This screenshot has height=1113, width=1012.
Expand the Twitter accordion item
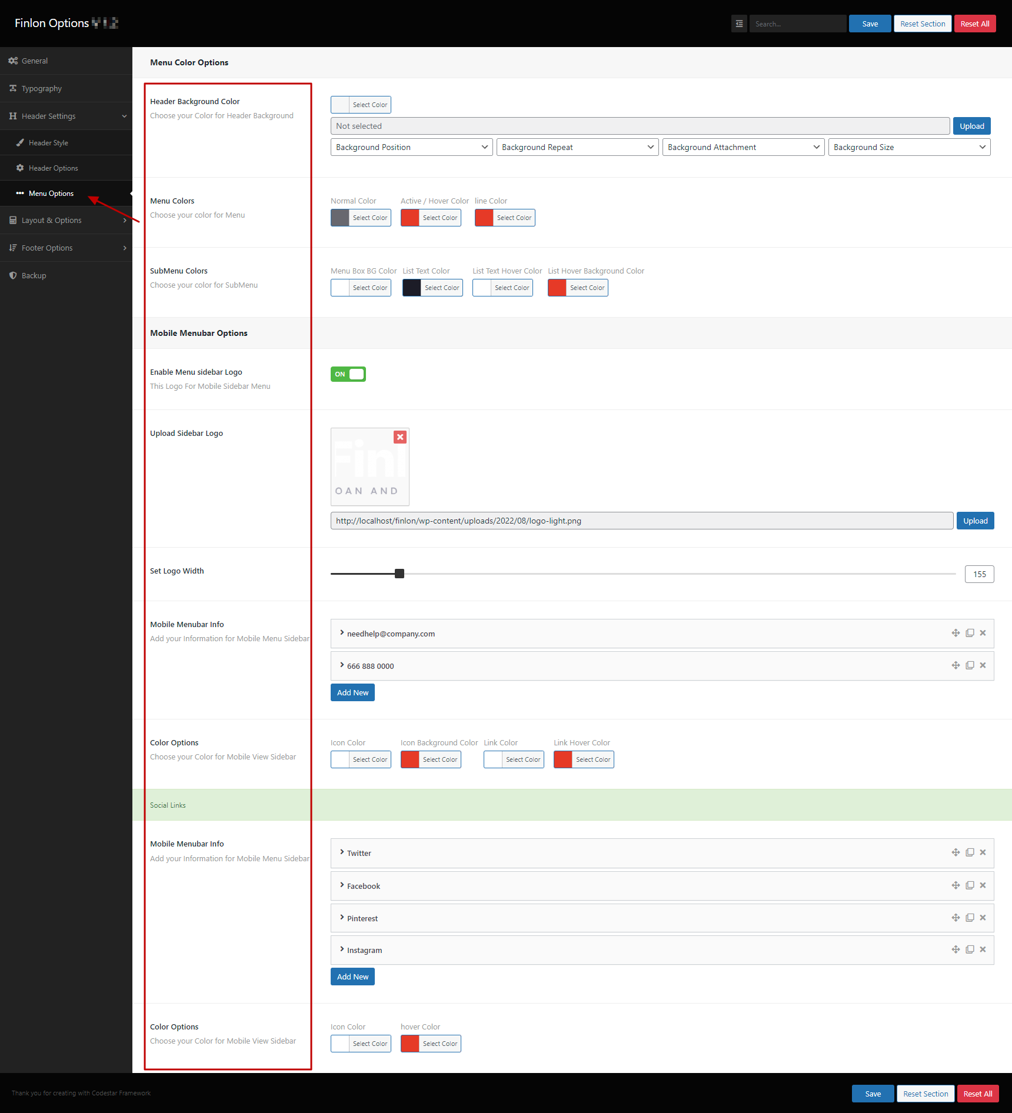pos(359,853)
